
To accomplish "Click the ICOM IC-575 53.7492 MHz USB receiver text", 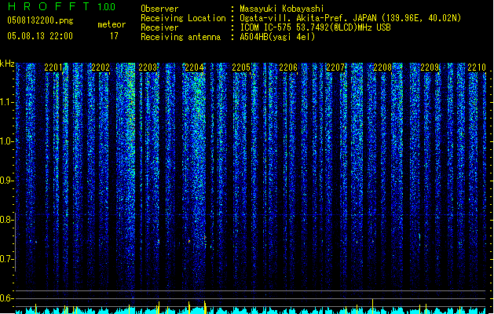I will tap(316, 27).
